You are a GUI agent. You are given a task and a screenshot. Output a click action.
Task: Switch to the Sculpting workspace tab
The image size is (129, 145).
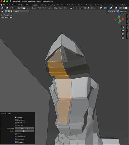[52, 5]
